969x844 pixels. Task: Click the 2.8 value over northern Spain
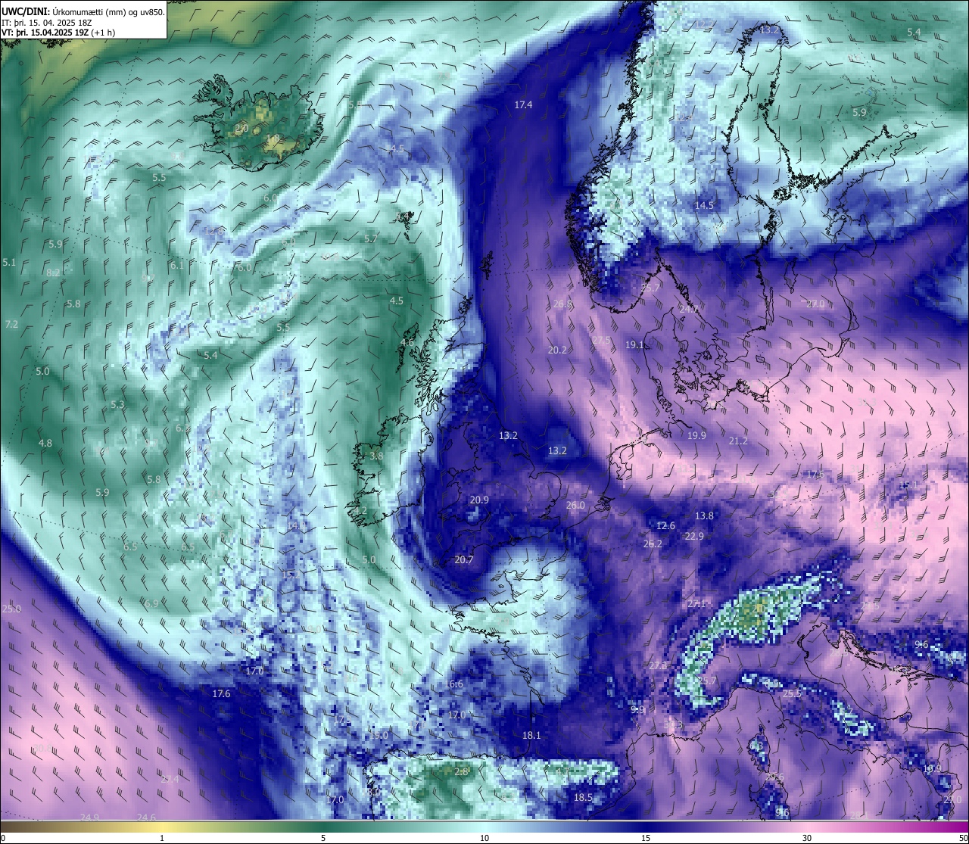click(x=461, y=771)
